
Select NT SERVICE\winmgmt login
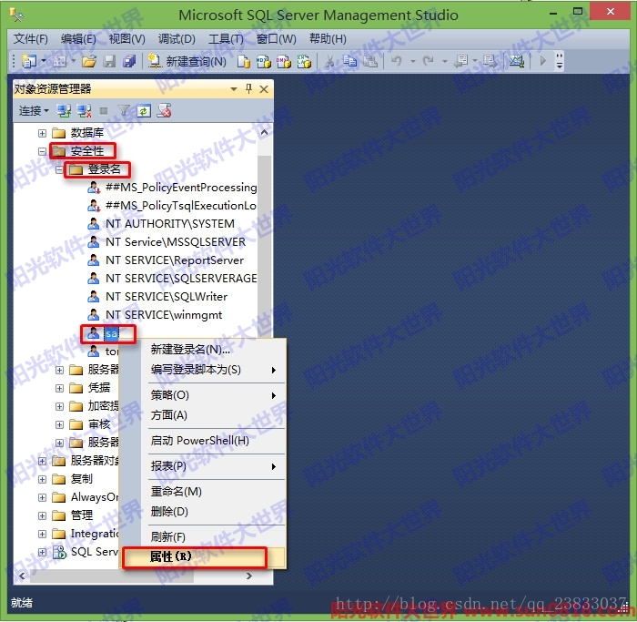164,315
